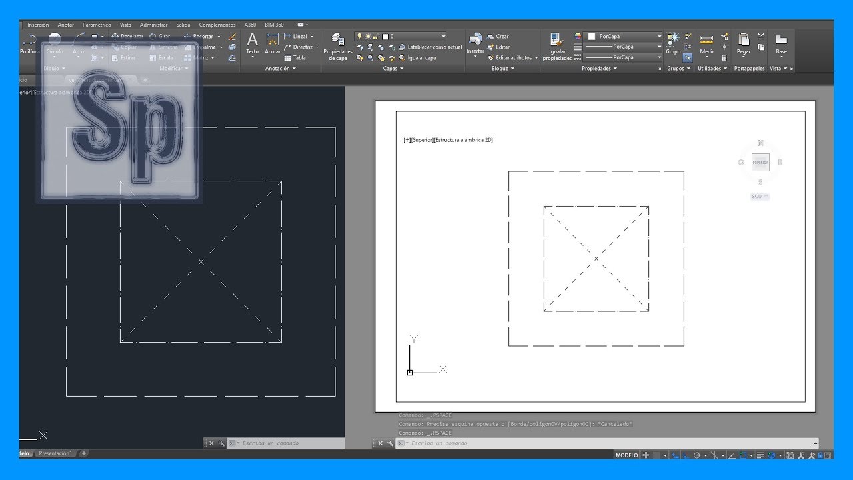Click the SUPERIOR face of the ViewCube
The image size is (853, 480).
[x=760, y=162]
